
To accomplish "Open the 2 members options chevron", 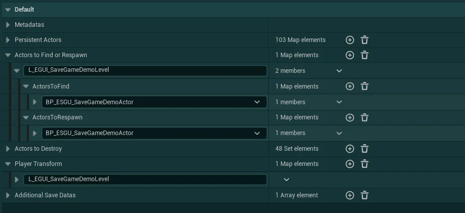I will [339, 71].
